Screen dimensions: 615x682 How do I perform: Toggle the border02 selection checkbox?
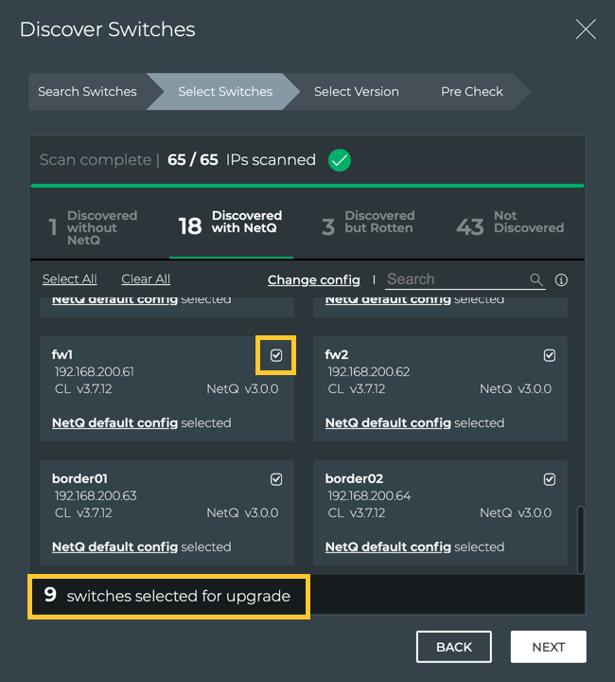click(550, 479)
